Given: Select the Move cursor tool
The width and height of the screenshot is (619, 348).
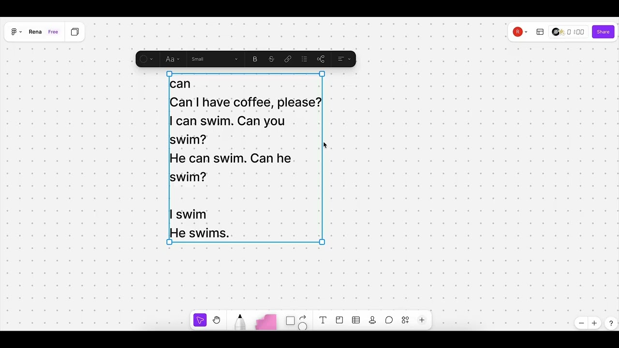Looking at the screenshot, I should point(200,320).
